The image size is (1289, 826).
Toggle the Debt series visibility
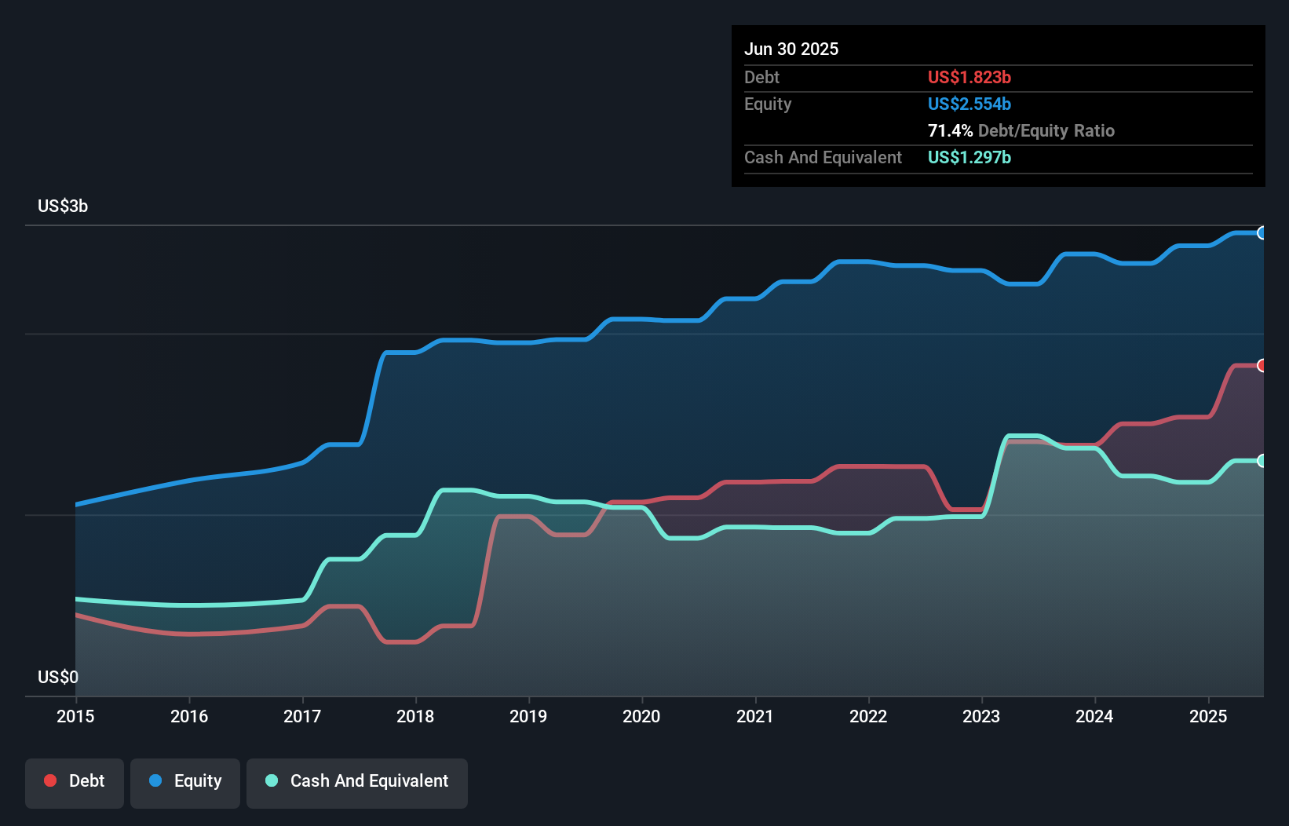75,780
